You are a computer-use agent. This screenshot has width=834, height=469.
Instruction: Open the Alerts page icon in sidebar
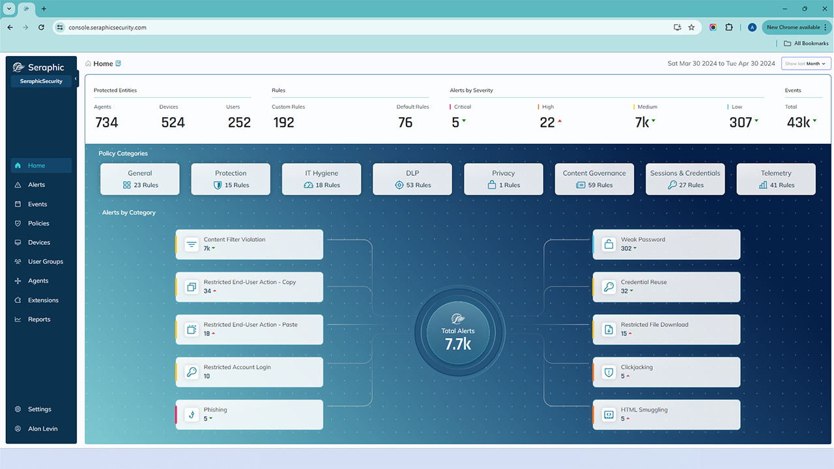[x=18, y=185]
